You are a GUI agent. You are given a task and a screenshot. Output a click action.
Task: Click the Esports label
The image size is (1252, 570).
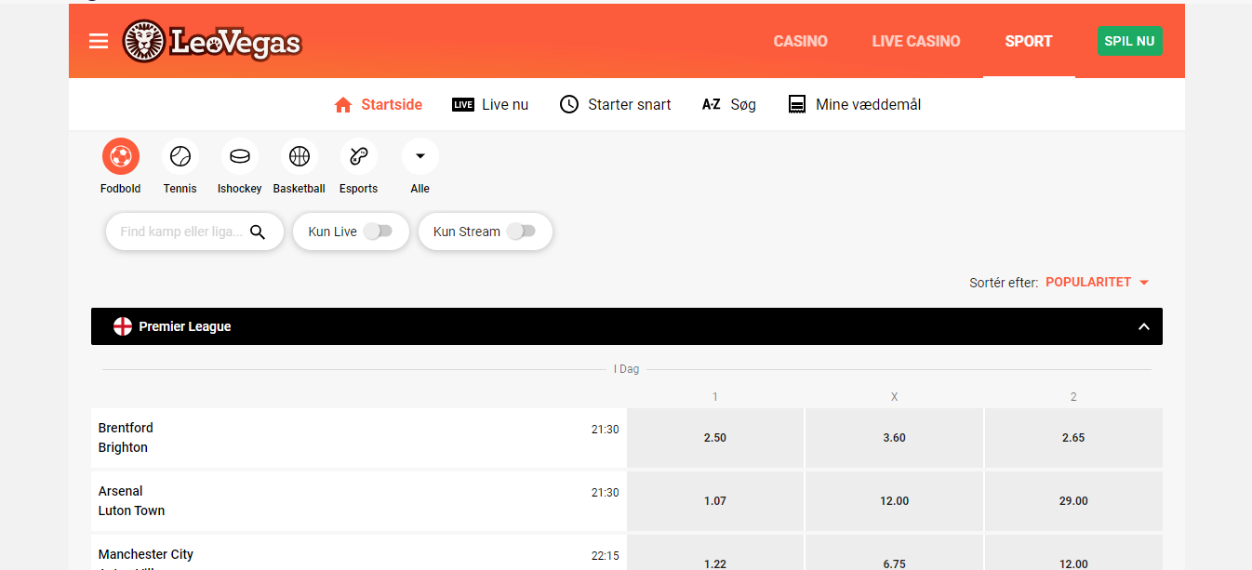tap(359, 189)
